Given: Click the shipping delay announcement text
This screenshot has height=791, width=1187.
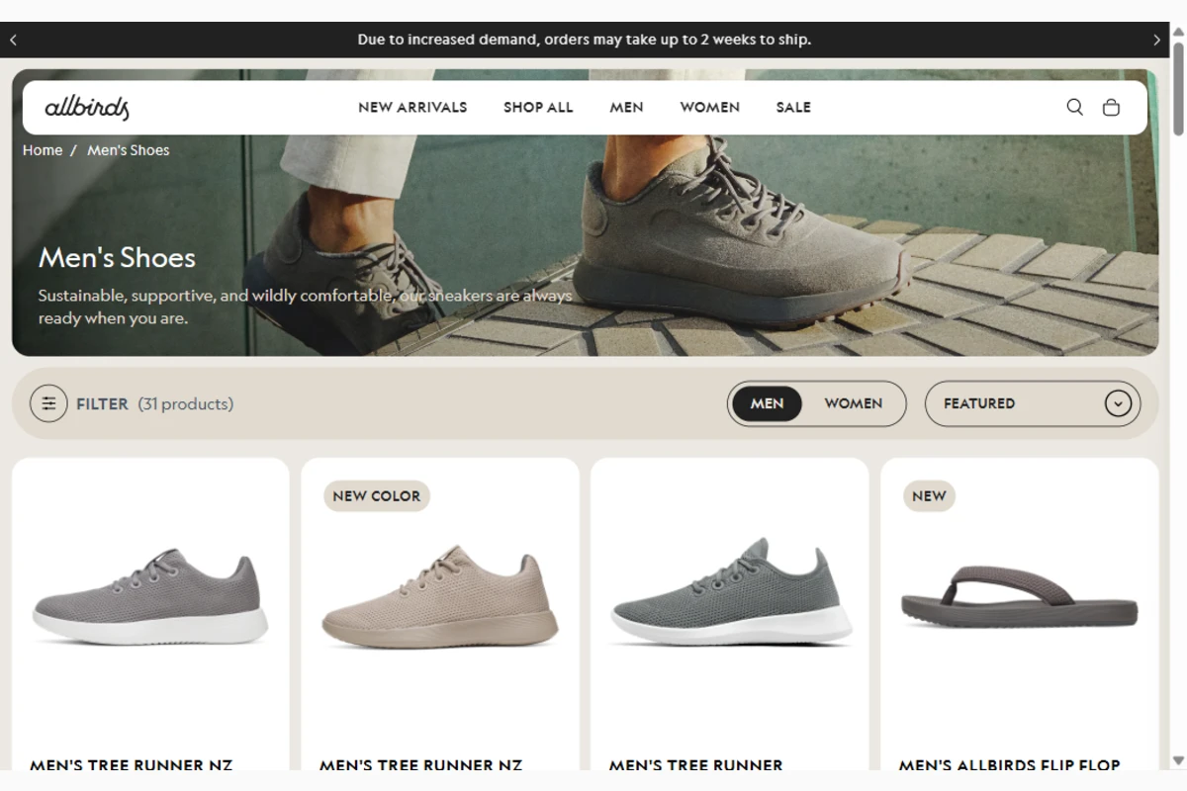Looking at the screenshot, I should [585, 41].
